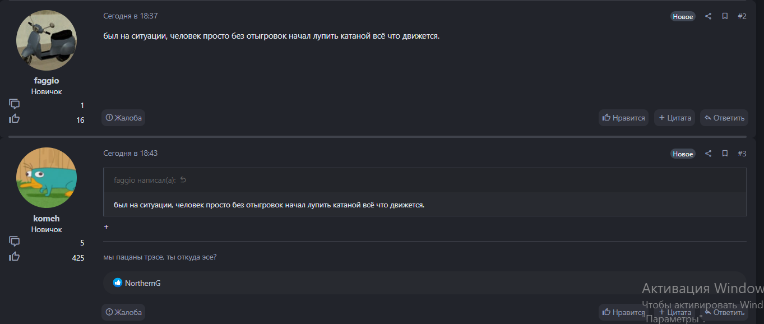Click faggio's scooter avatar image
The height and width of the screenshot is (324, 764).
tap(47, 40)
